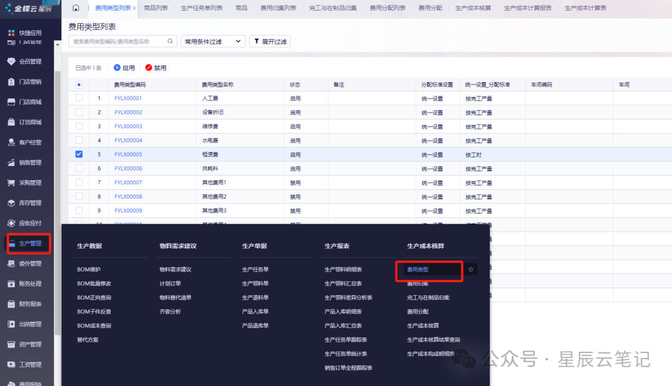Open 会员管理 in the sidebar

[25, 62]
